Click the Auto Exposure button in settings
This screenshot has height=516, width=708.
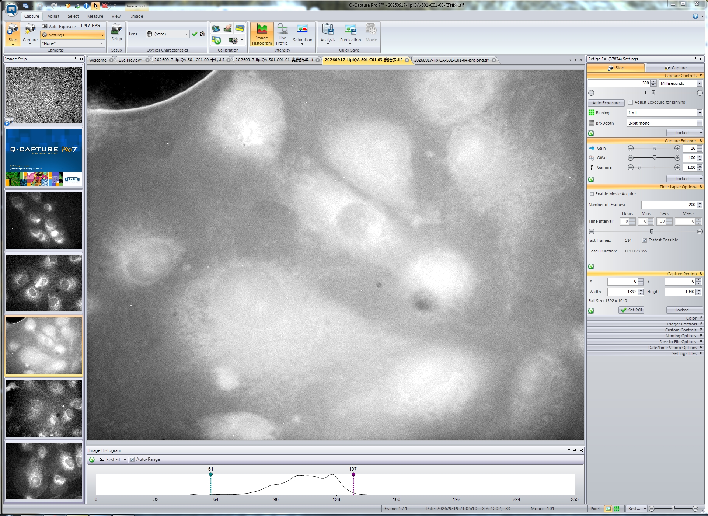[x=606, y=103]
